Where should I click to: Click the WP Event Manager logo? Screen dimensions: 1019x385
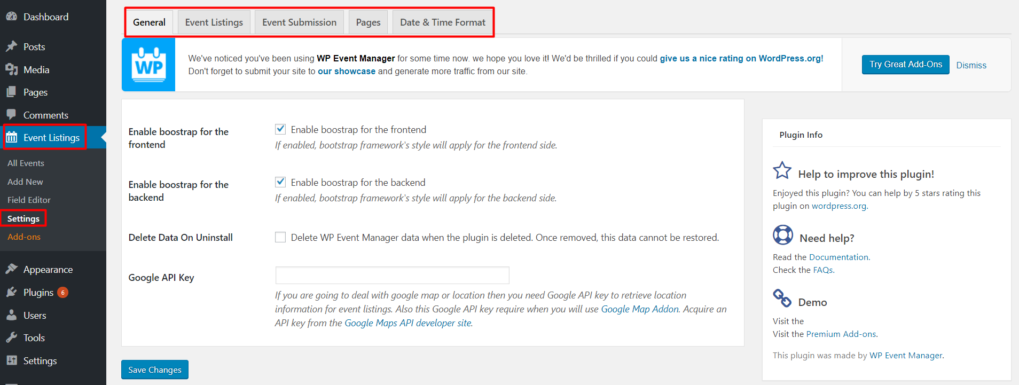point(148,65)
